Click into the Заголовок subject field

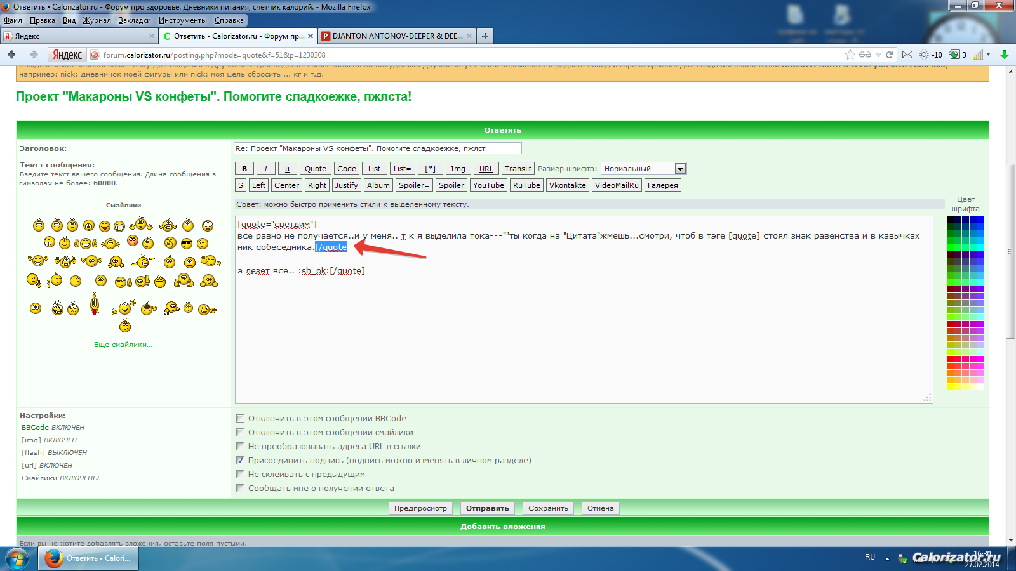(377, 148)
